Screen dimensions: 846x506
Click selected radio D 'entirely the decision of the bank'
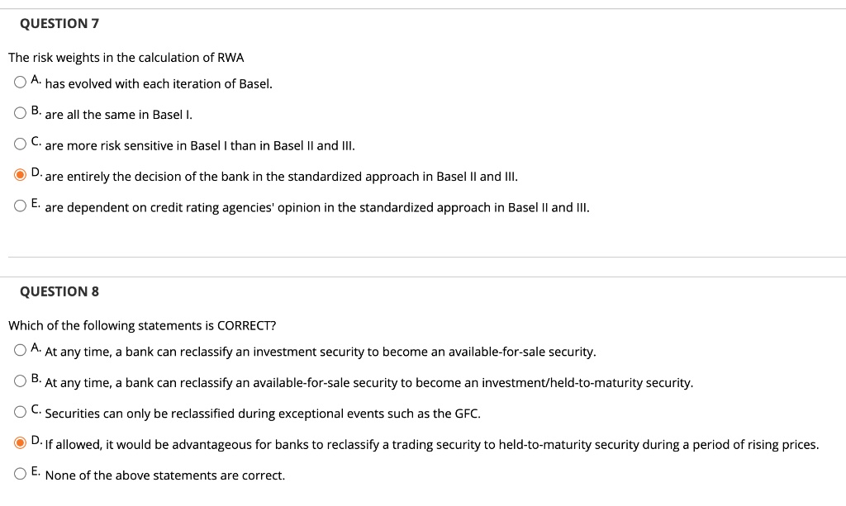pyautogui.click(x=20, y=175)
